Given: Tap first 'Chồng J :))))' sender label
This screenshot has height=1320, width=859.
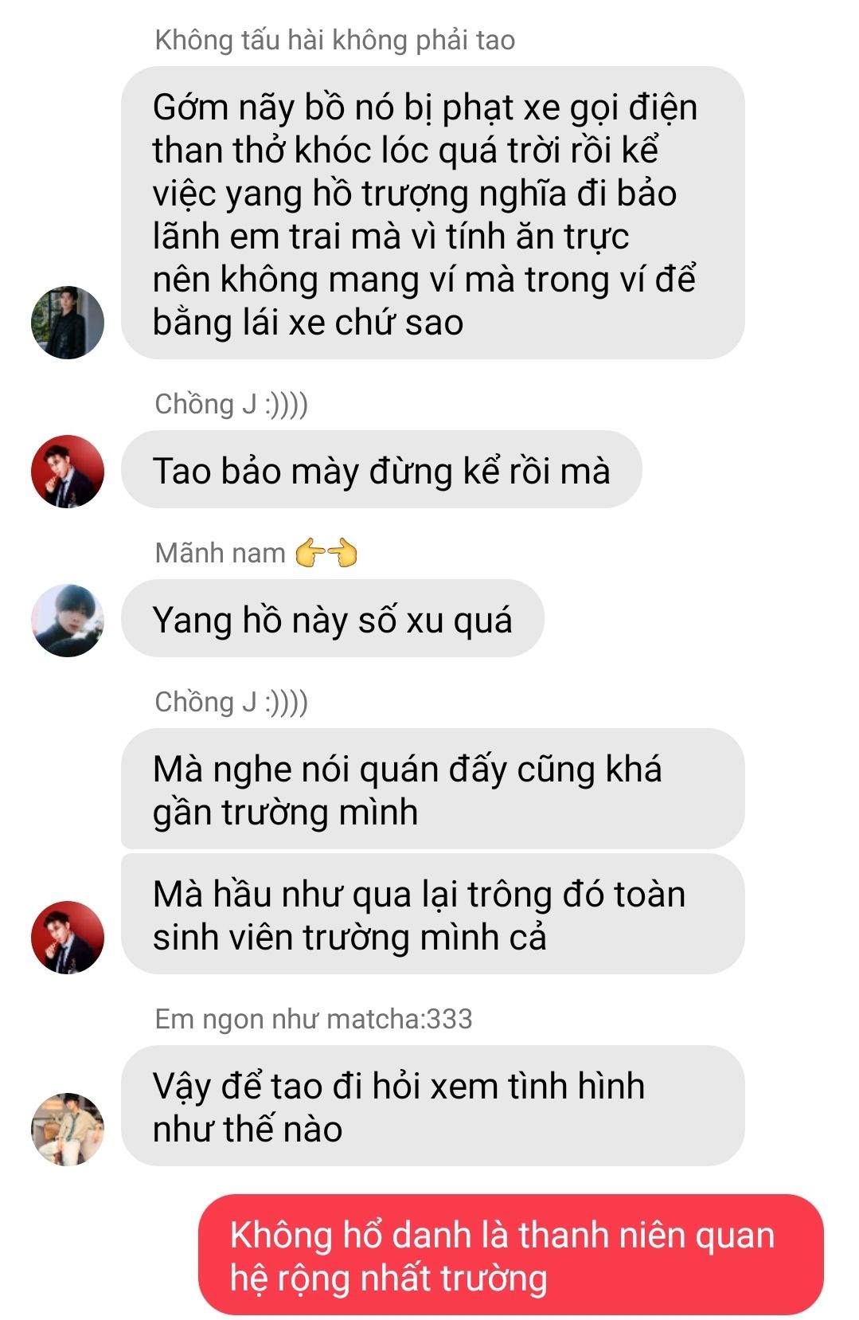Looking at the screenshot, I should [x=231, y=404].
